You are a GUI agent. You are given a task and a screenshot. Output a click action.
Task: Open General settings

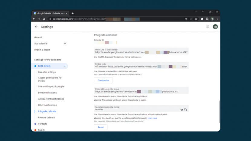(x=38, y=37)
